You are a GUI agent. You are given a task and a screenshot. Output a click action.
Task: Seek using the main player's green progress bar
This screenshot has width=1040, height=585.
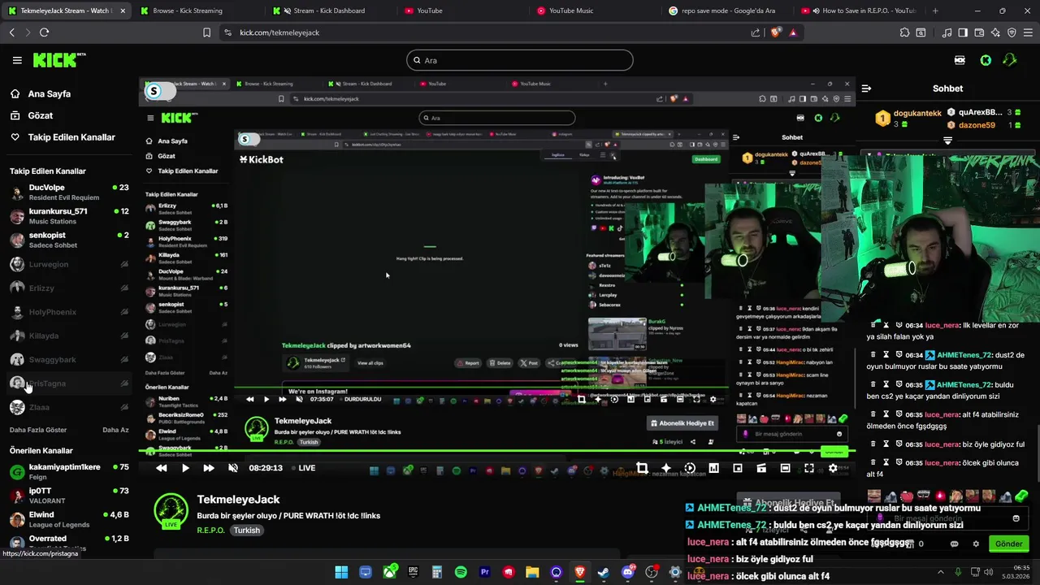496,451
